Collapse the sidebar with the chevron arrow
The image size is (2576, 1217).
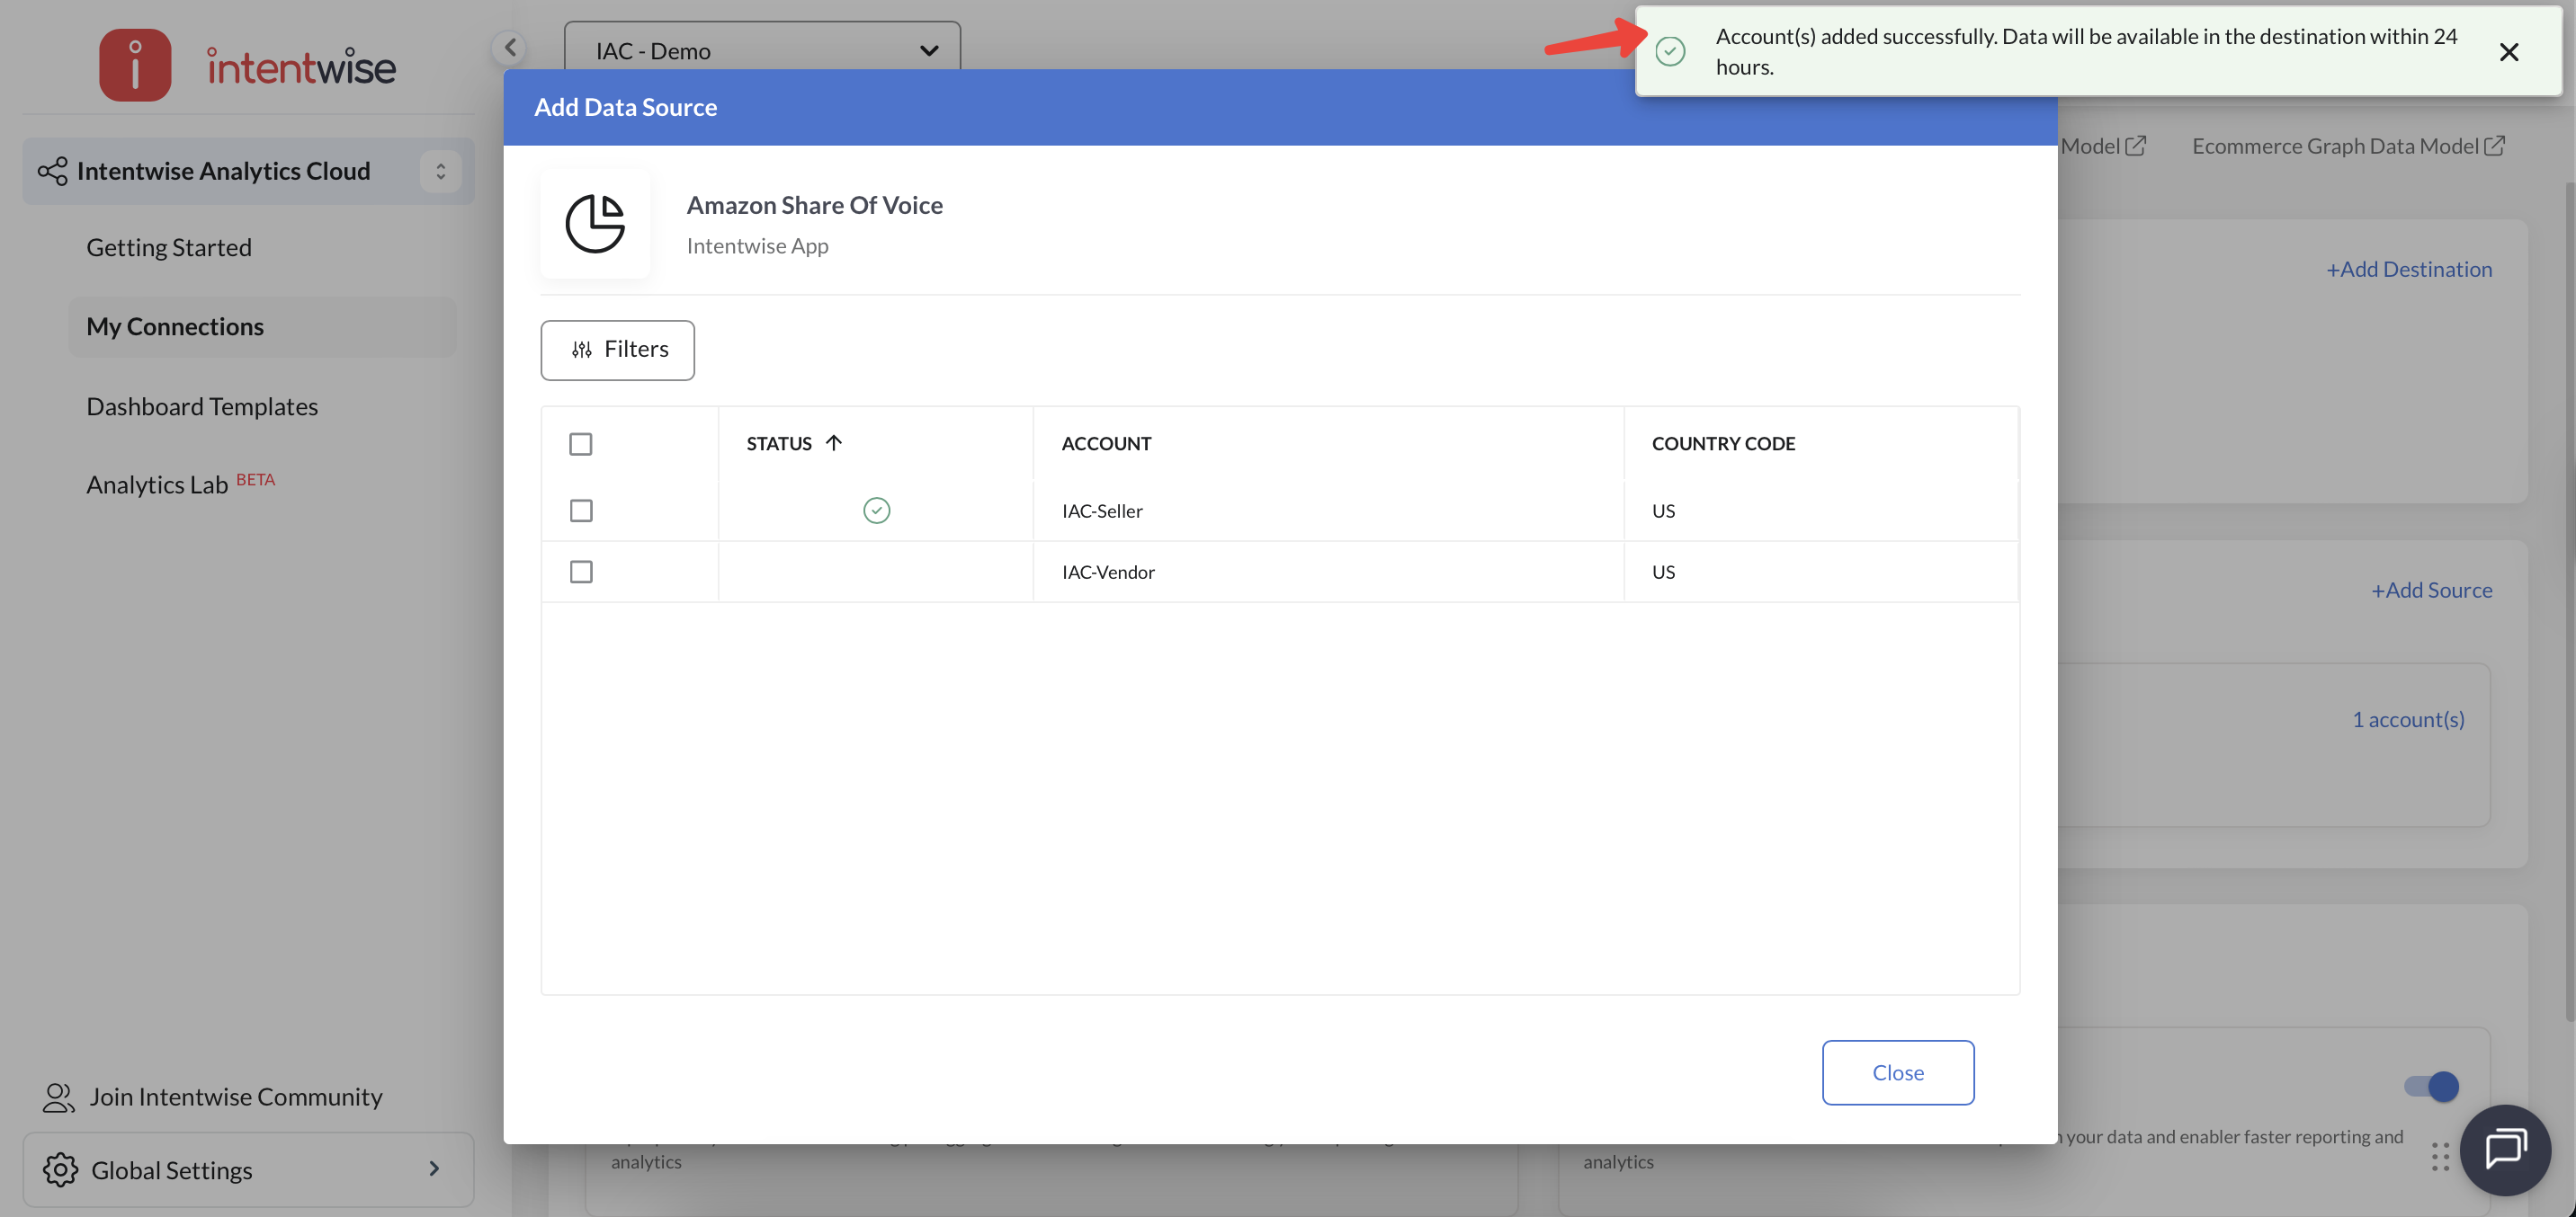(x=510, y=47)
